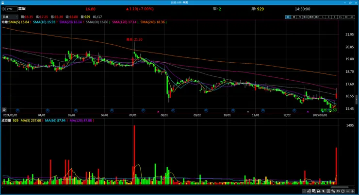This screenshot has width=359, height=195.
Task: Open the 日線 chart period dropdown
Action: click(x=10, y=17)
